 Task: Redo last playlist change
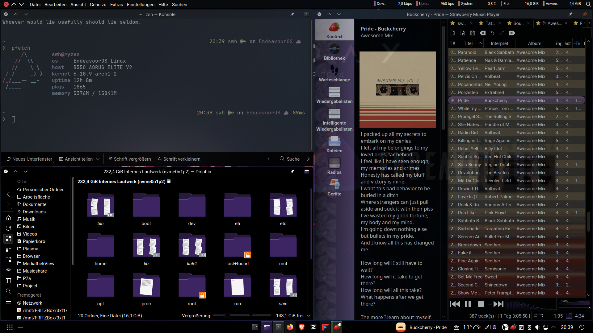(x=502, y=33)
